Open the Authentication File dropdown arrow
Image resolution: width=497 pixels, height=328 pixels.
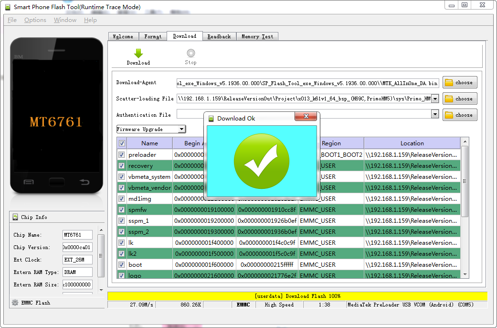click(434, 115)
